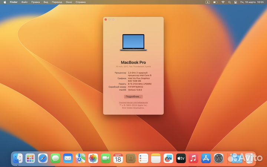Click the Серийный номер label
Viewport: 267px width, 167px height.
click(x=117, y=87)
